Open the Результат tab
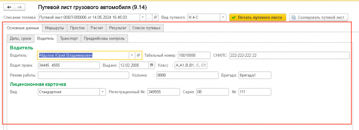 (x=118, y=28)
